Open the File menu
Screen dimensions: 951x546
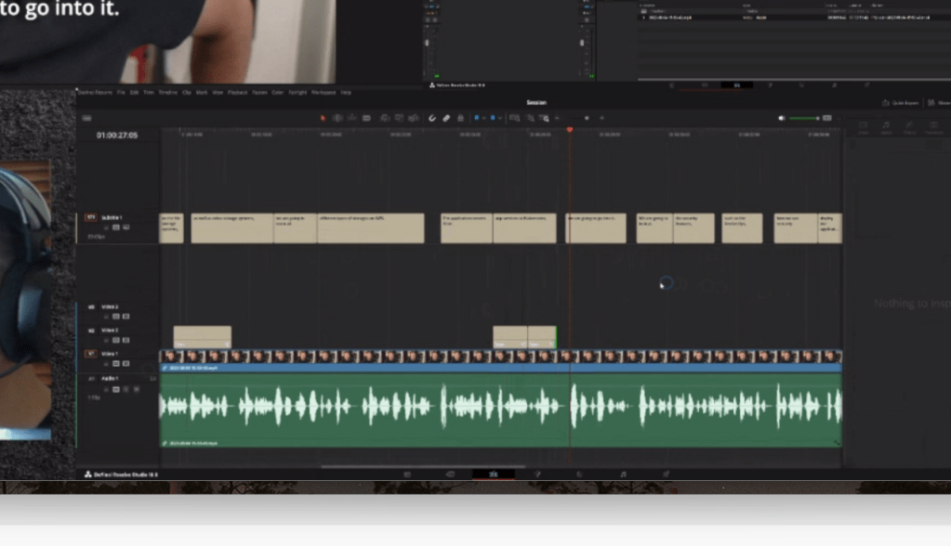pyautogui.click(x=121, y=93)
